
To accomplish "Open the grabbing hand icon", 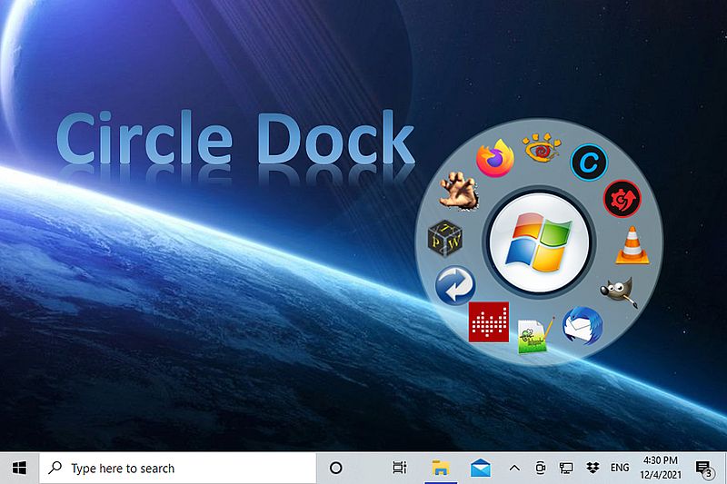I will pos(459,191).
